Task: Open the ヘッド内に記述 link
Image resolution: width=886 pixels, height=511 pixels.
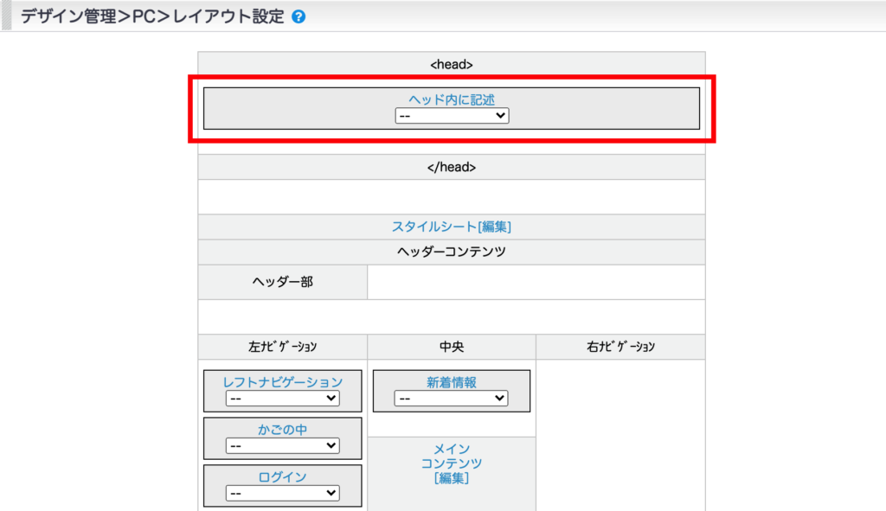Action: click(452, 99)
